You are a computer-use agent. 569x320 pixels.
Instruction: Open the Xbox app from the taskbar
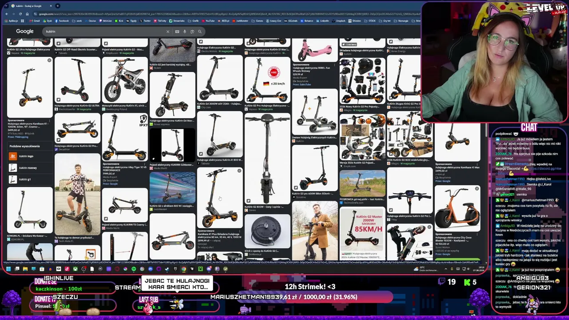pos(75,269)
